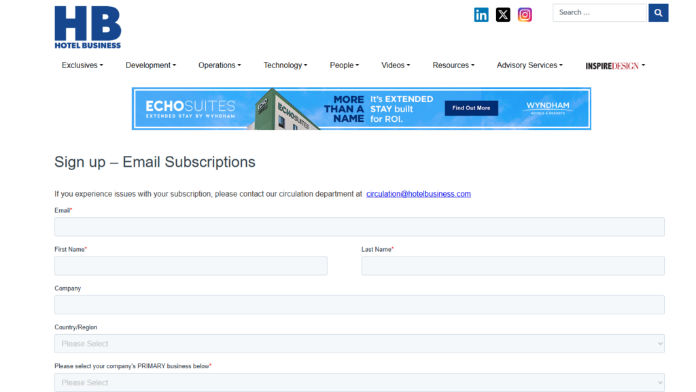The width and height of the screenshot is (696, 392).
Task: Click the 'Country/Region' field label
Action: [76, 327]
